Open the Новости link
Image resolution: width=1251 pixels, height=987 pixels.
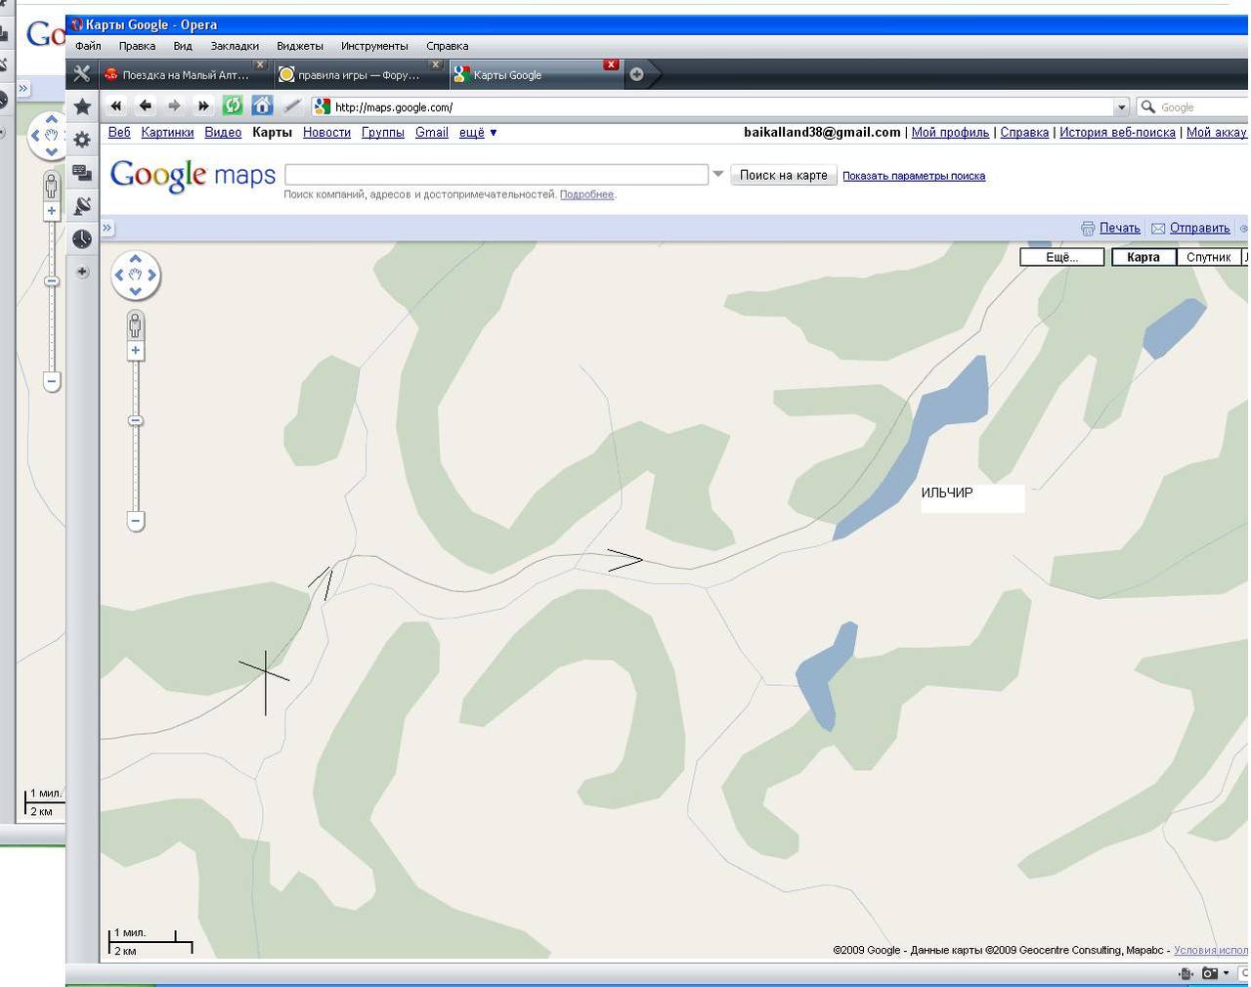[326, 132]
